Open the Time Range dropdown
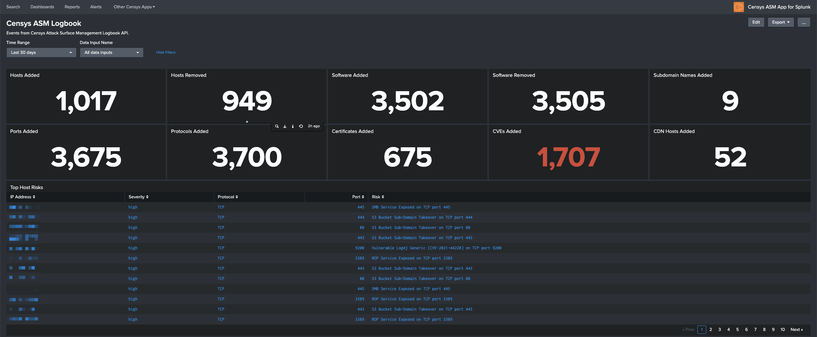 (41, 53)
